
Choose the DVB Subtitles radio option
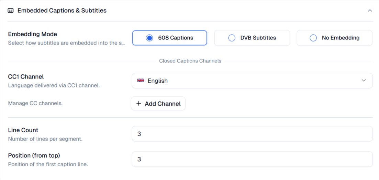(x=252, y=38)
